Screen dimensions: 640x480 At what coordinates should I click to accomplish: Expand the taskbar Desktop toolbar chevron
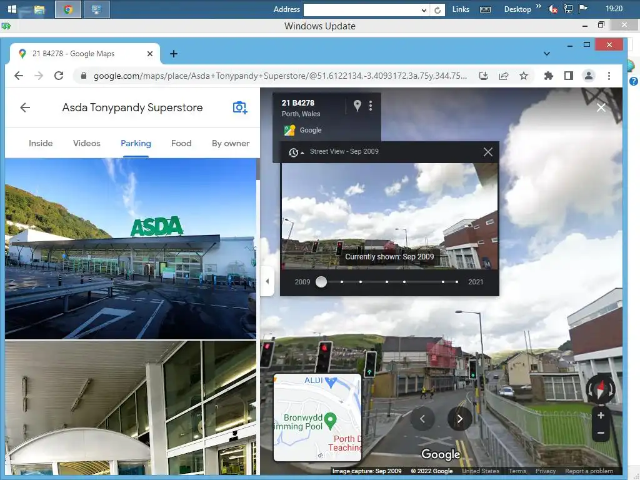tap(539, 6)
